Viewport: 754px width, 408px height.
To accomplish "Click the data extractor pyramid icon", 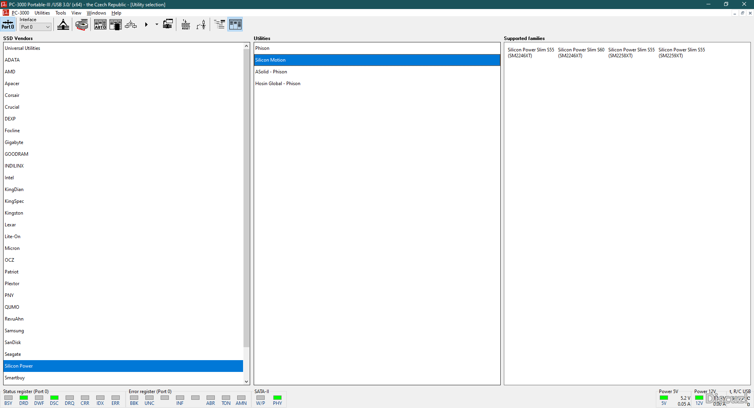I will [63, 25].
